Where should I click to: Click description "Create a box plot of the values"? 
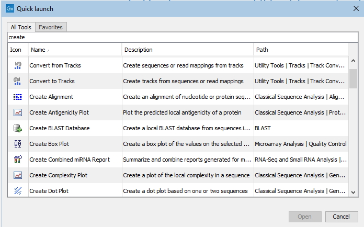[186, 144]
